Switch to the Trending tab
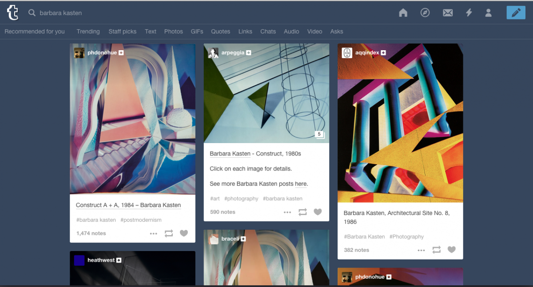The width and height of the screenshot is (533, 287). tap(88, 32)
